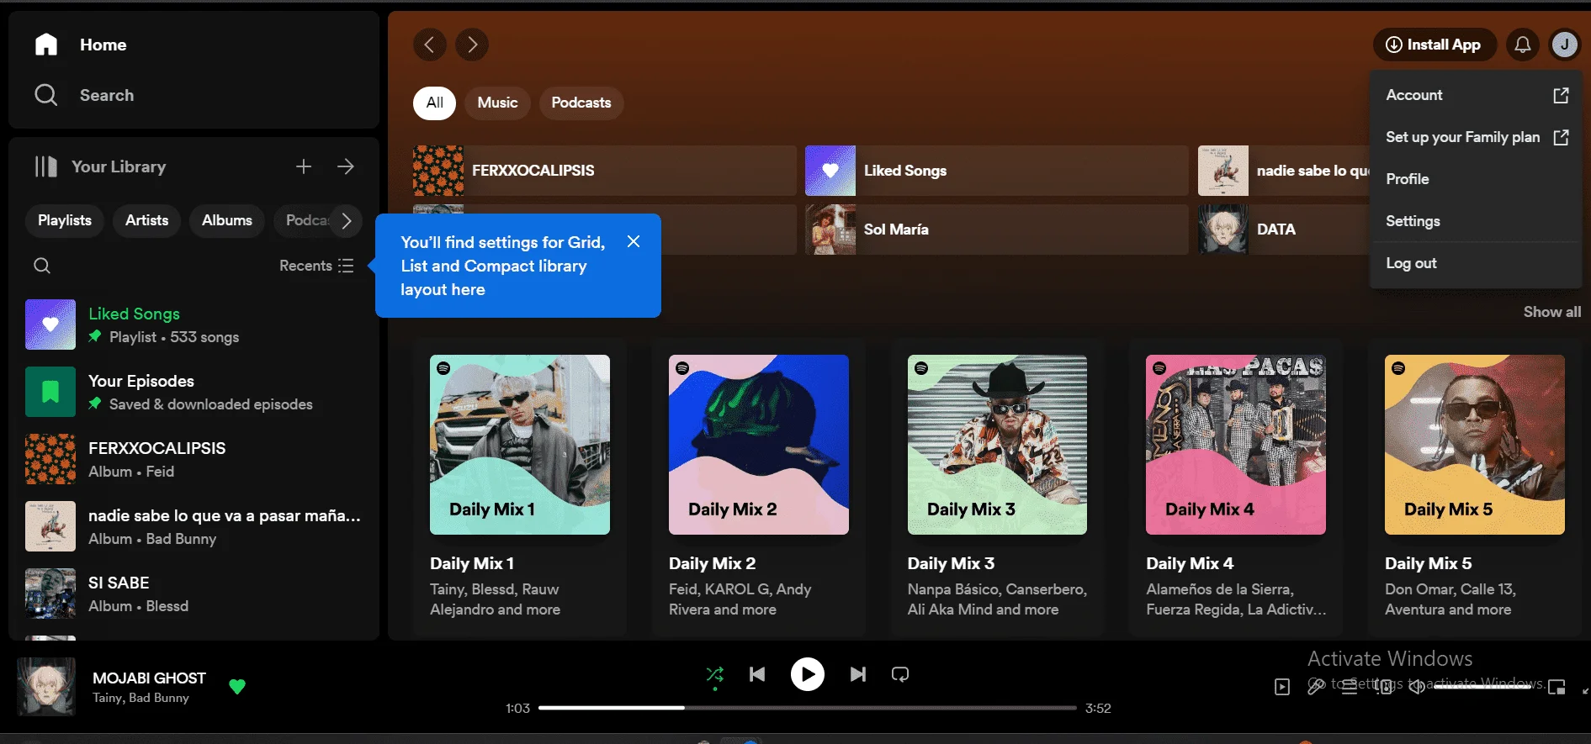
Task: Open the Bad Bunny album in library list
Action: [194, 526]
